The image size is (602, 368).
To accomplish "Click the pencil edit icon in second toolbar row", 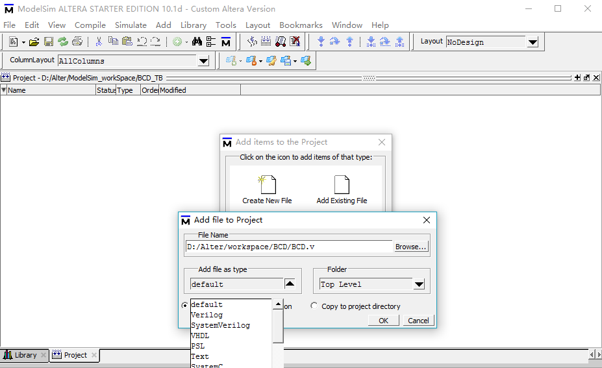I will [271, 60].
